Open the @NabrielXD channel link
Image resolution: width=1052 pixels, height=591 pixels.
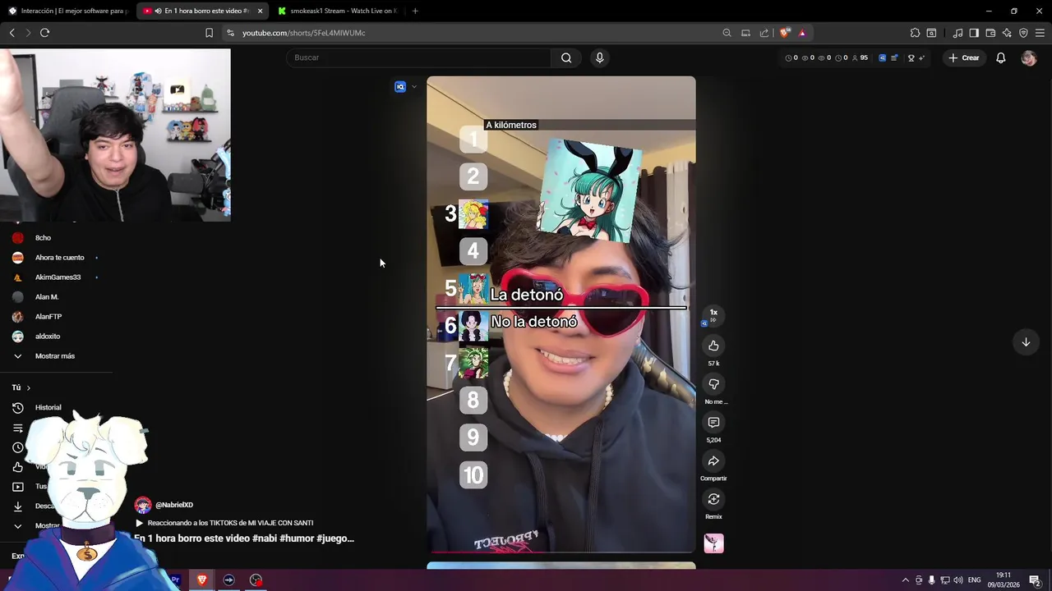click(173, 505)
